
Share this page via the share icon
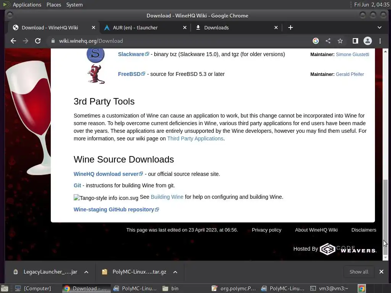(x=328, y=41)
